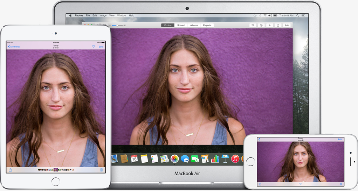The width and height of the screenshot is (358, 191).
Task: Open the Window menu in menu bar
Action: (x=122, y=16)
